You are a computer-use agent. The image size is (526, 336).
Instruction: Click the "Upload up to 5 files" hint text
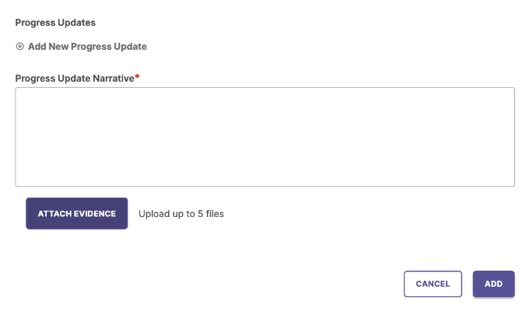(181, 214)
